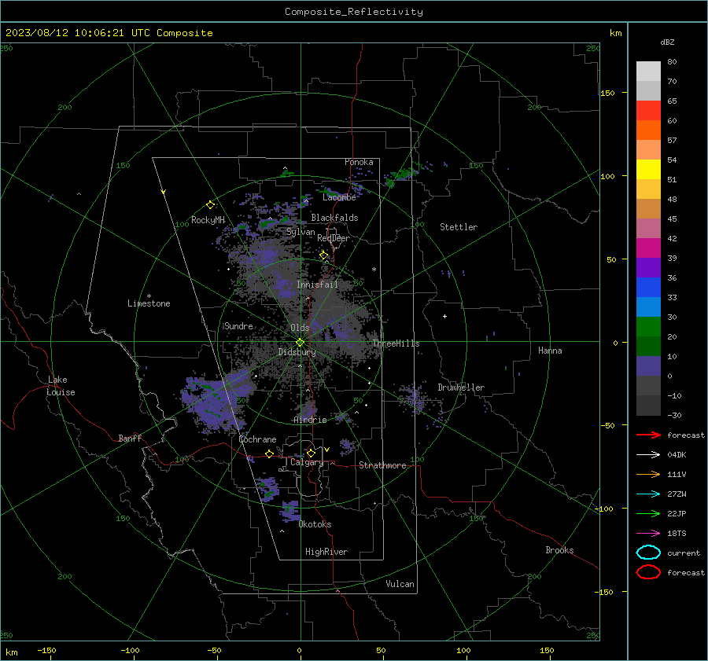Click the Strathmore city label
Image resolution: width=708 pixels, height=661 pixels.
coord(382,465)
